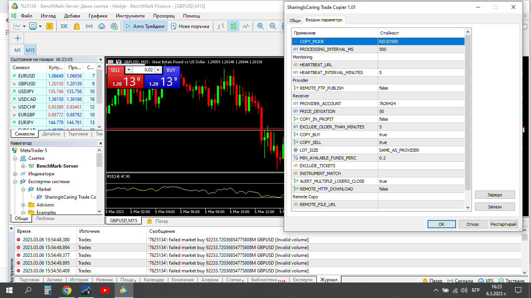Click the parameters list vertical scrollbar down arrow
This screenshot has width=531, height=298.
(x=468, y=207)
